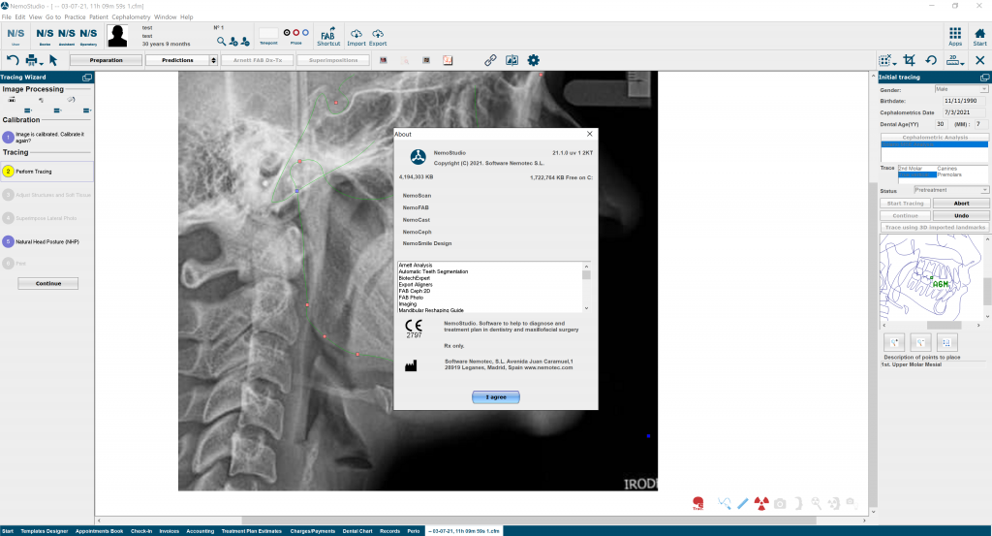
Task: Select the black Phase circle
Action: click(288, 32)
